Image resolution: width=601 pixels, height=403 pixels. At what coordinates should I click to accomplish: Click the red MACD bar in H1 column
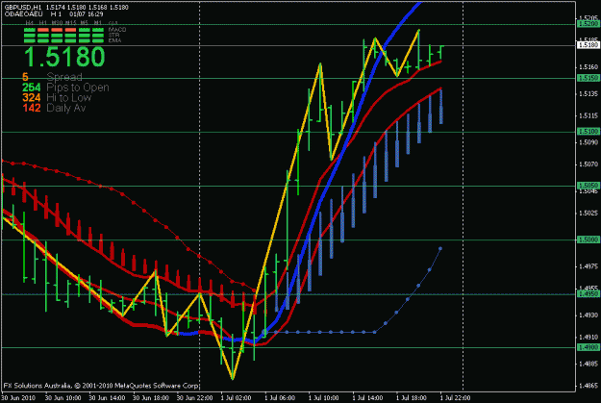[x=43, y=30]
